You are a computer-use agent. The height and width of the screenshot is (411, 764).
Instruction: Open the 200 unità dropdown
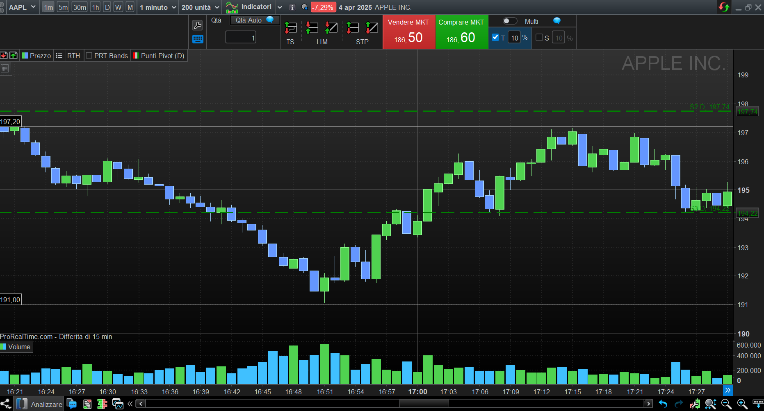coord(201,7)
